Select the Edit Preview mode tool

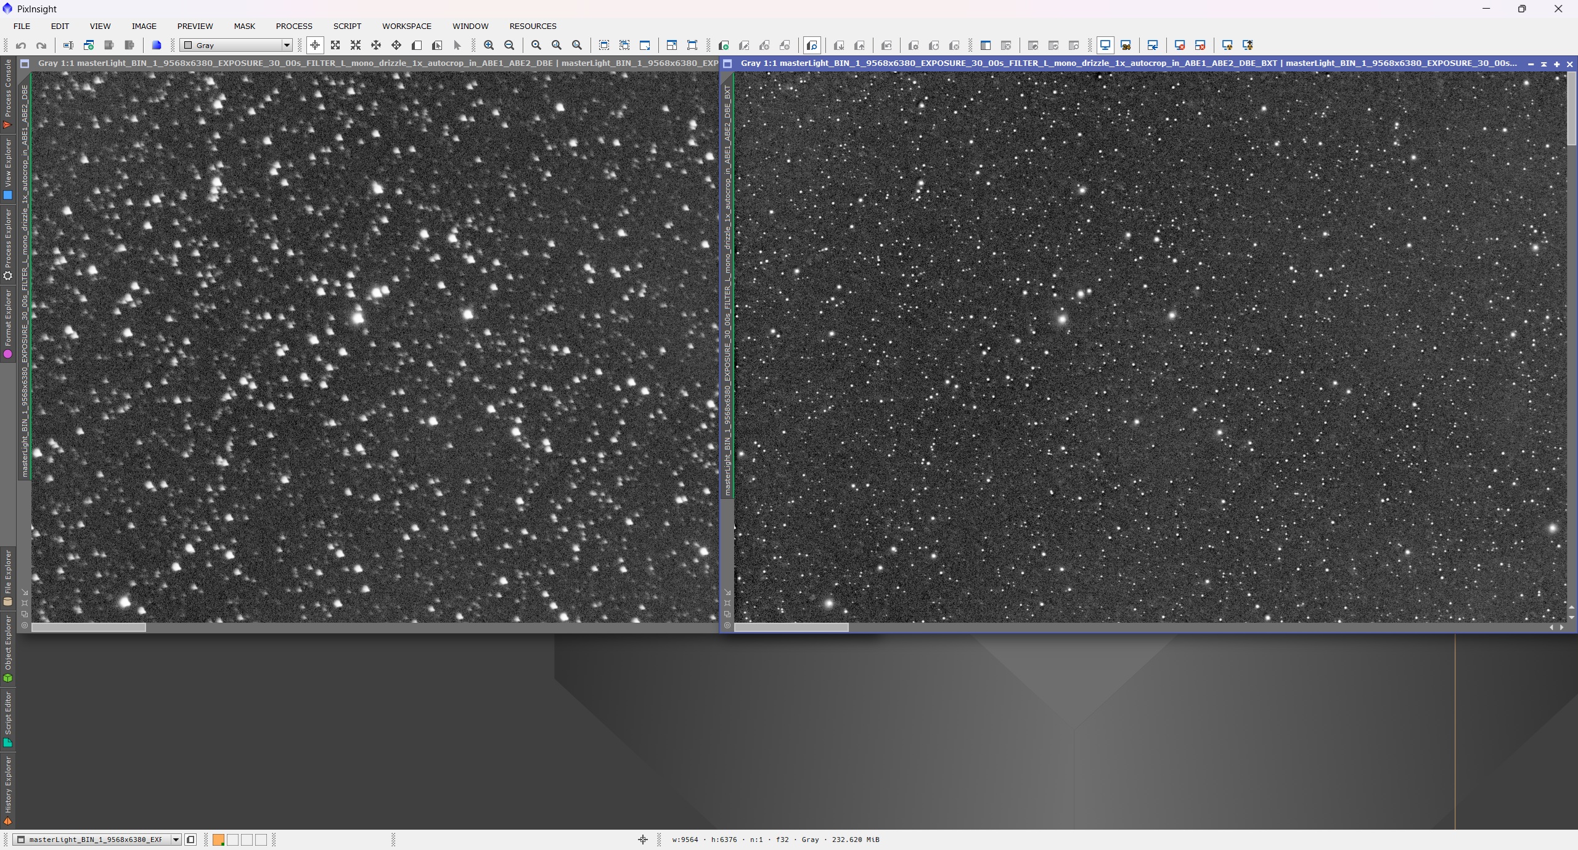(x=437, y=45)
